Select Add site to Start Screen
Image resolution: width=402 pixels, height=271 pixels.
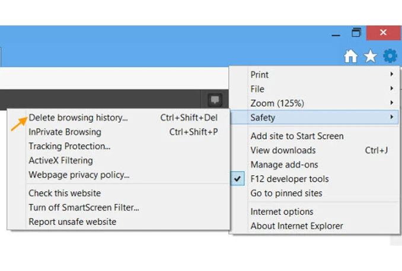(315, 136)
